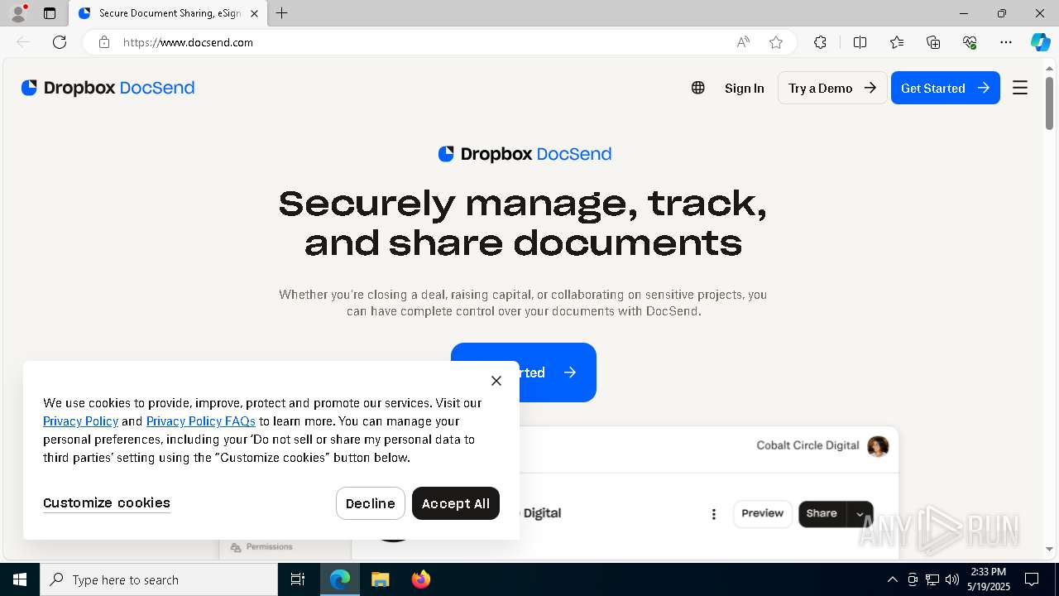This screenshot has height=596, width=1059.
Task: Click Sign In link
Action: pos(745,88)
